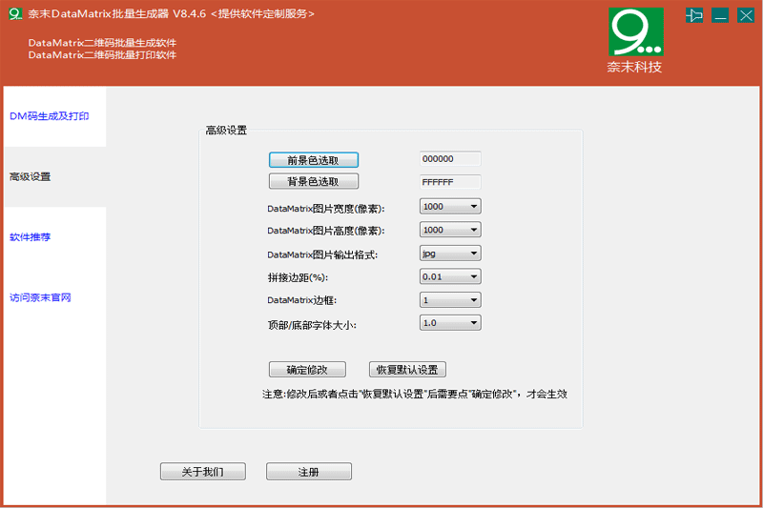Click the 顶部/底部字体大小 label
763x508 pixels.
point(312,325)
